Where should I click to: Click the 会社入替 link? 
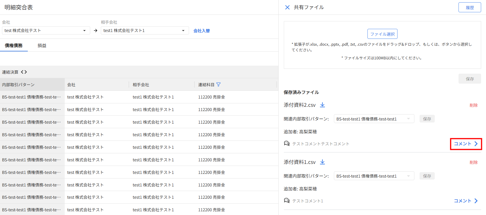pos(202,31)
